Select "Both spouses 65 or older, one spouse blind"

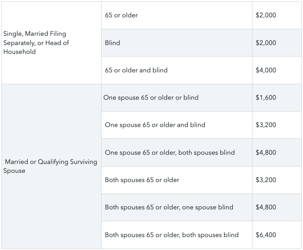(169, 207)
